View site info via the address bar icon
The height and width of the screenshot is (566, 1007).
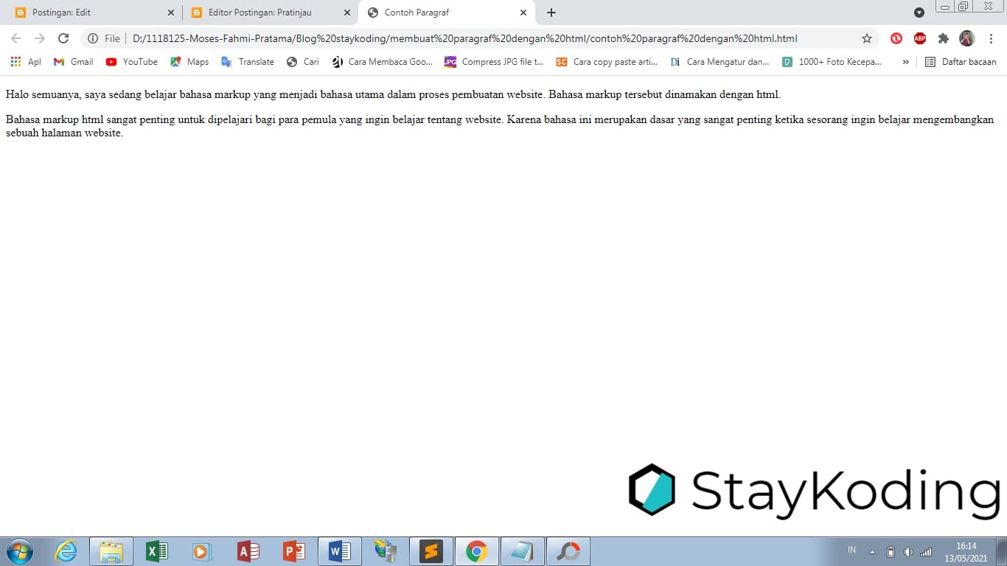tap(93, 38)
